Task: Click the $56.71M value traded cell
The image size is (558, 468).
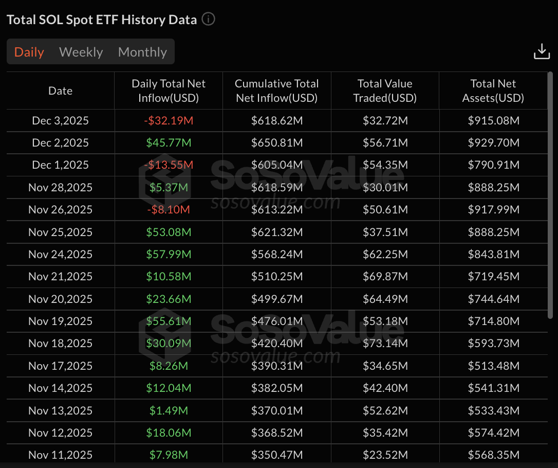Action: (385, 142)
